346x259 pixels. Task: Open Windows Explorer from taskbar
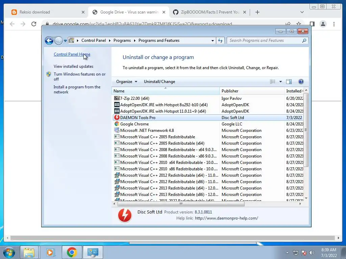[29, 252]
